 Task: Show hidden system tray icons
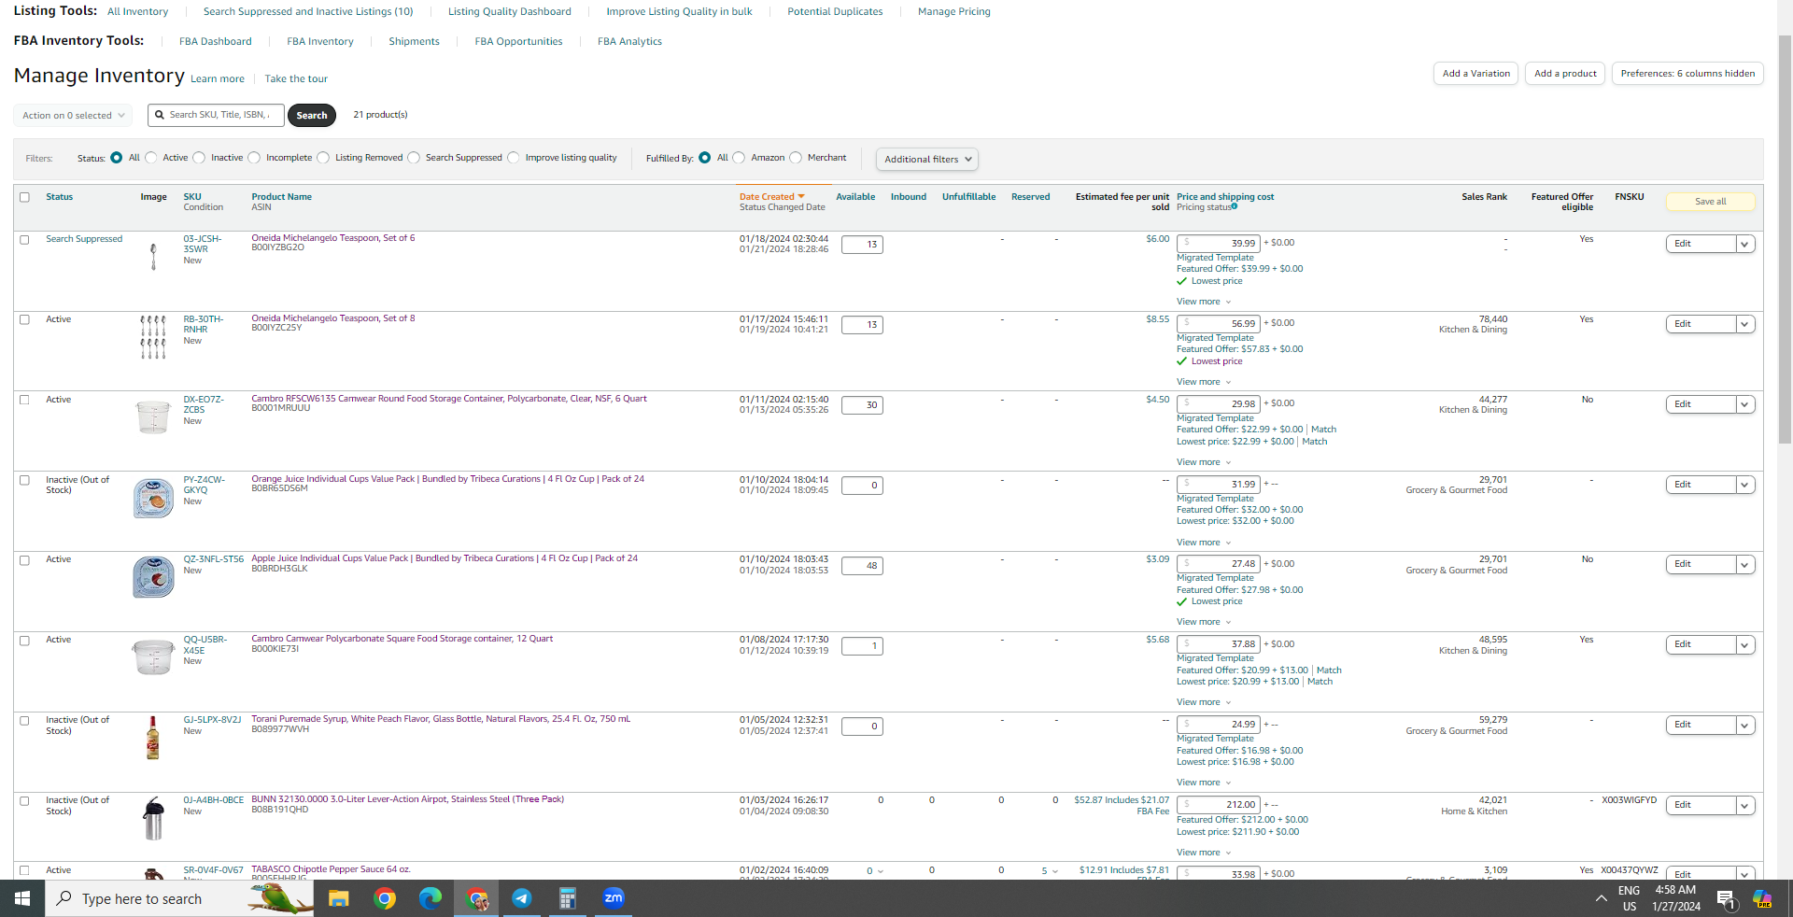1601,898
